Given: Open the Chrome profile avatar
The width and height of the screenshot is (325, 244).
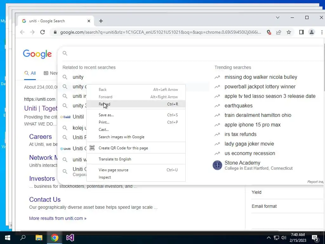Looking at the screenshot, I should (312, 32).
